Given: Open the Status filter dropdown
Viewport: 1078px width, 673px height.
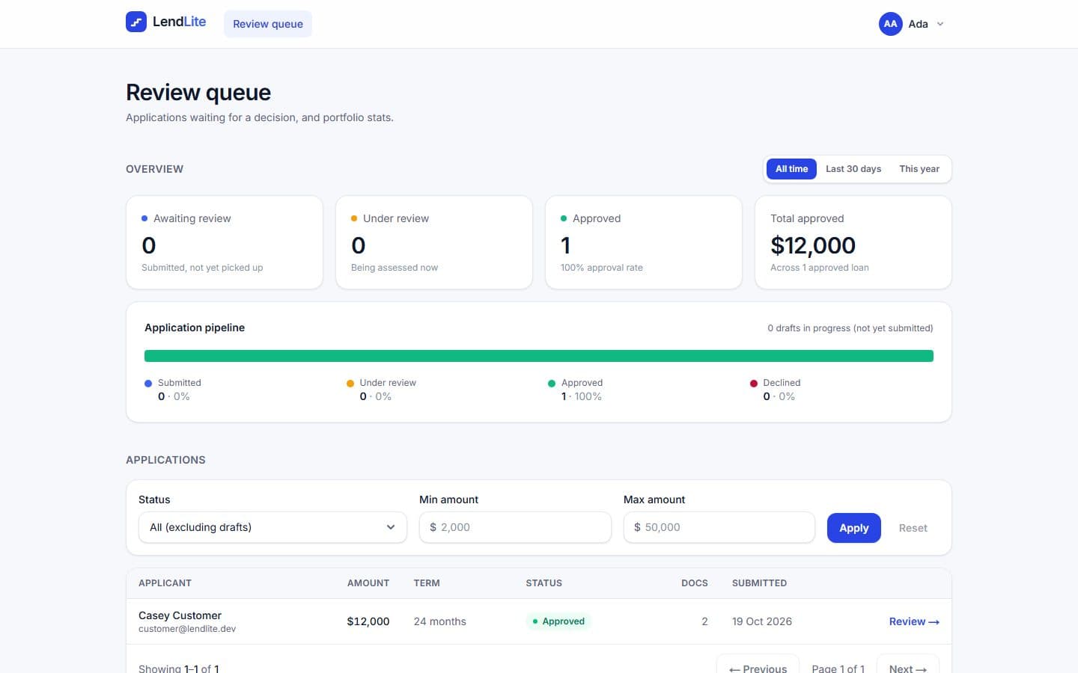Looking at the screenshot, I should [272, 527].
